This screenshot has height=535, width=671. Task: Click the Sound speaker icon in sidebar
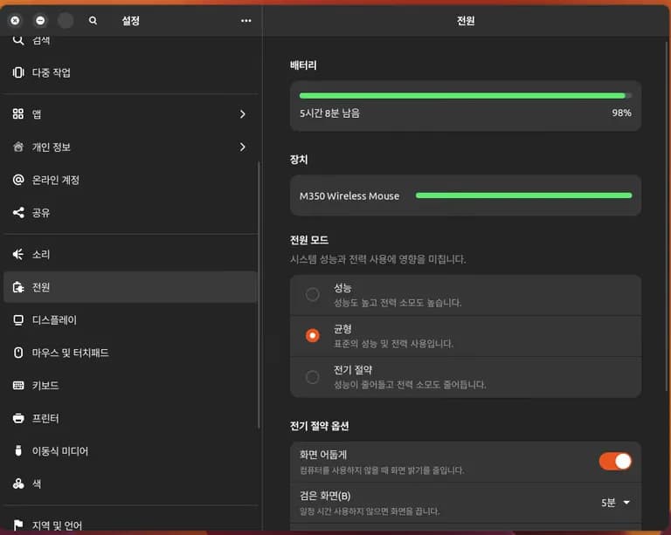[x=18, y=254]
